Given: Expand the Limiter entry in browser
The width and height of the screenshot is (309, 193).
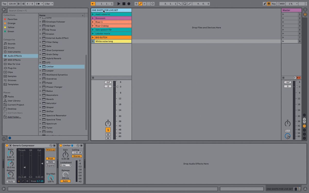Looking at the screenshot, I should pos(40,67).
